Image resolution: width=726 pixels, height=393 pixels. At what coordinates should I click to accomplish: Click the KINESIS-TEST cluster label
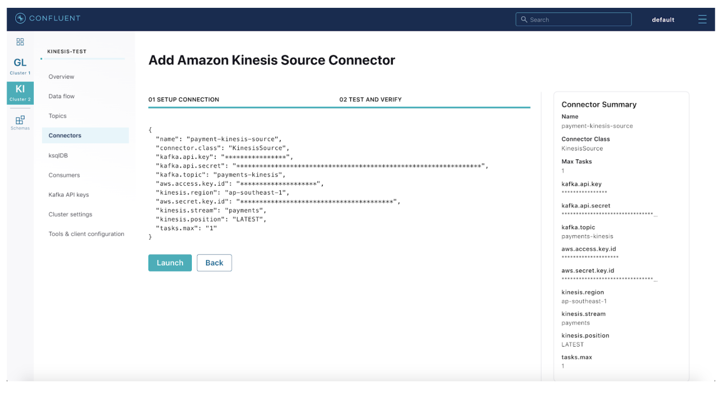[x=67, y=51]
